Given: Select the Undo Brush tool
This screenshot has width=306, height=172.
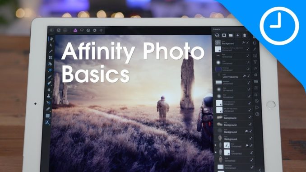Looking at the screenshot, I should click(x=48, y=102).
